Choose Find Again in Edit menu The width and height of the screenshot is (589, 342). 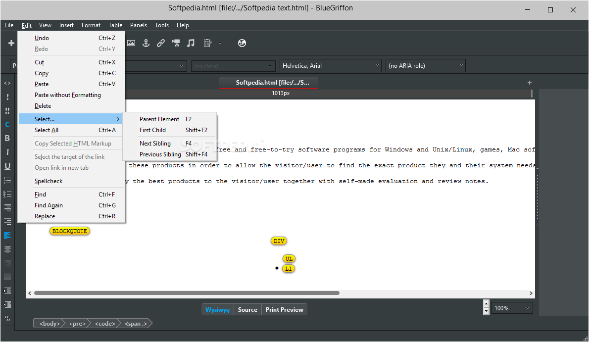(x=71, y=205)
